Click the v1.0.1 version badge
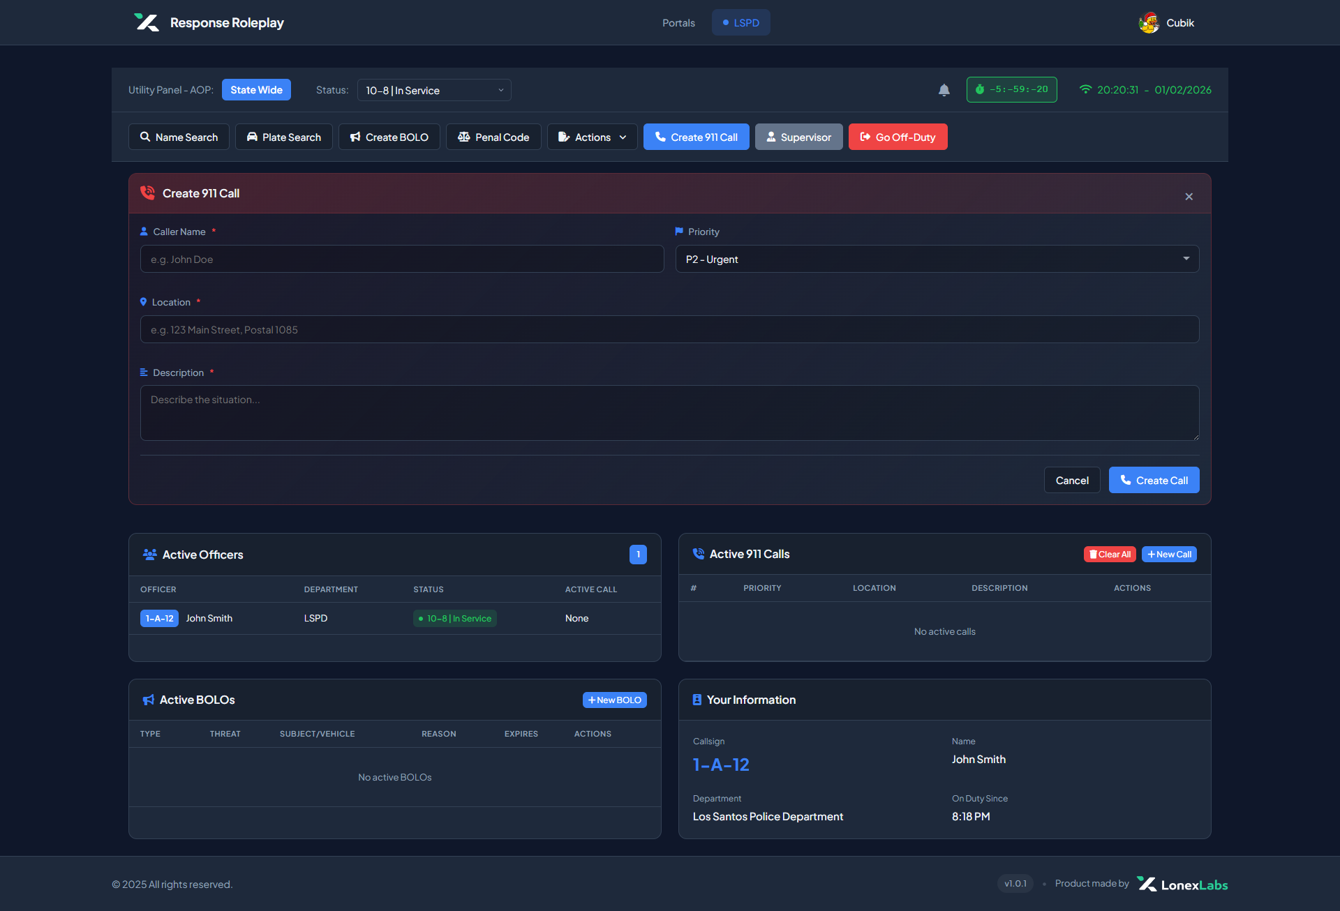 (1015, 884)
